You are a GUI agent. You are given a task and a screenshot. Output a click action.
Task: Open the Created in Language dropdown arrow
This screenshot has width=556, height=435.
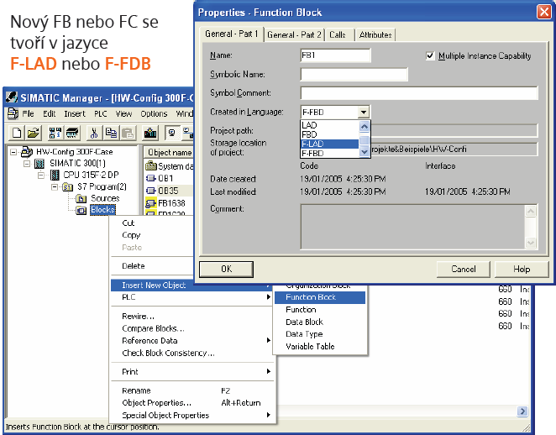pos(363,113)
